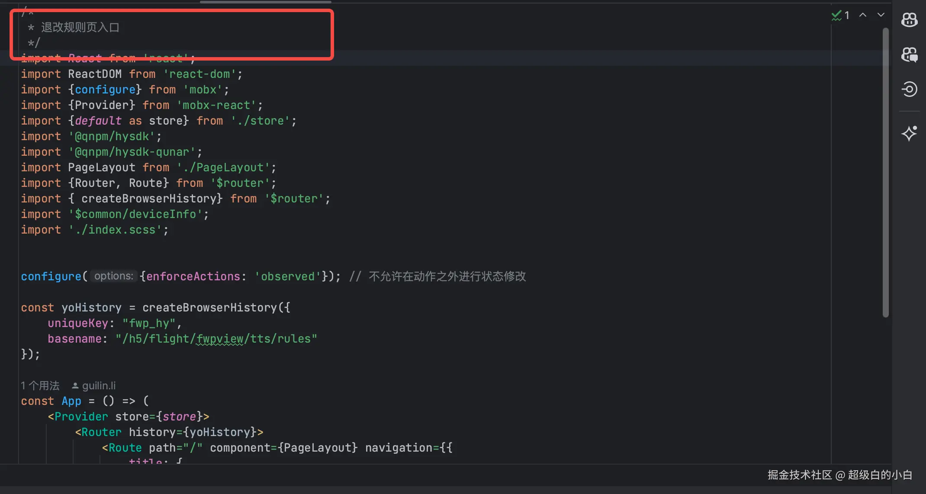Viewport: 926px width, 494px height.
Task: Click the App component name declaration
Action: click(71, 401)
